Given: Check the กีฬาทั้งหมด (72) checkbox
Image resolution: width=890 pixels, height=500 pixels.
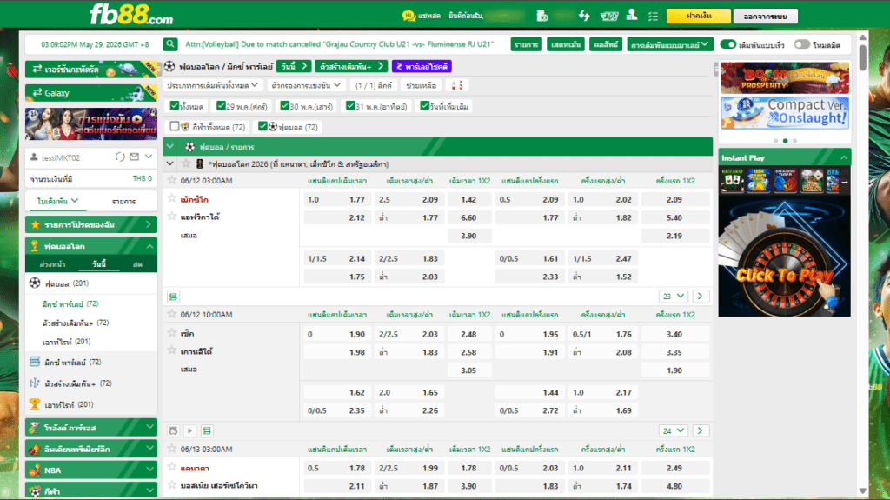Looking at the screenshot, I should (175, 126).
